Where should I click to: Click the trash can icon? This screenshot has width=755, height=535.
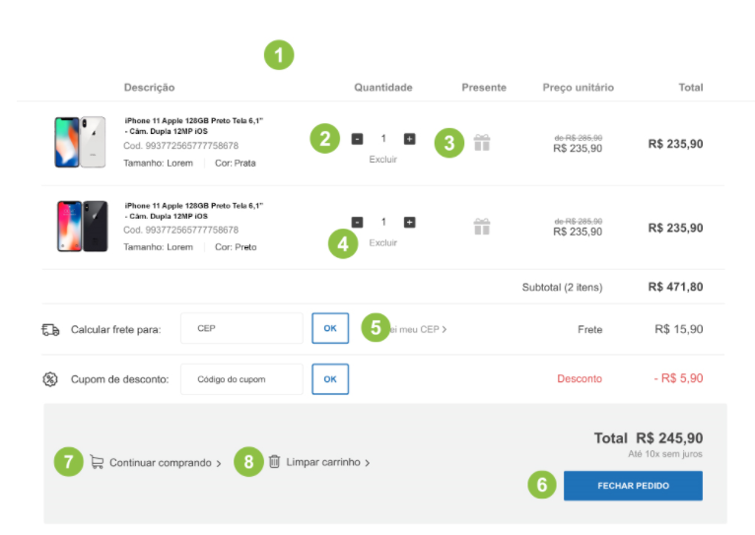275,461
